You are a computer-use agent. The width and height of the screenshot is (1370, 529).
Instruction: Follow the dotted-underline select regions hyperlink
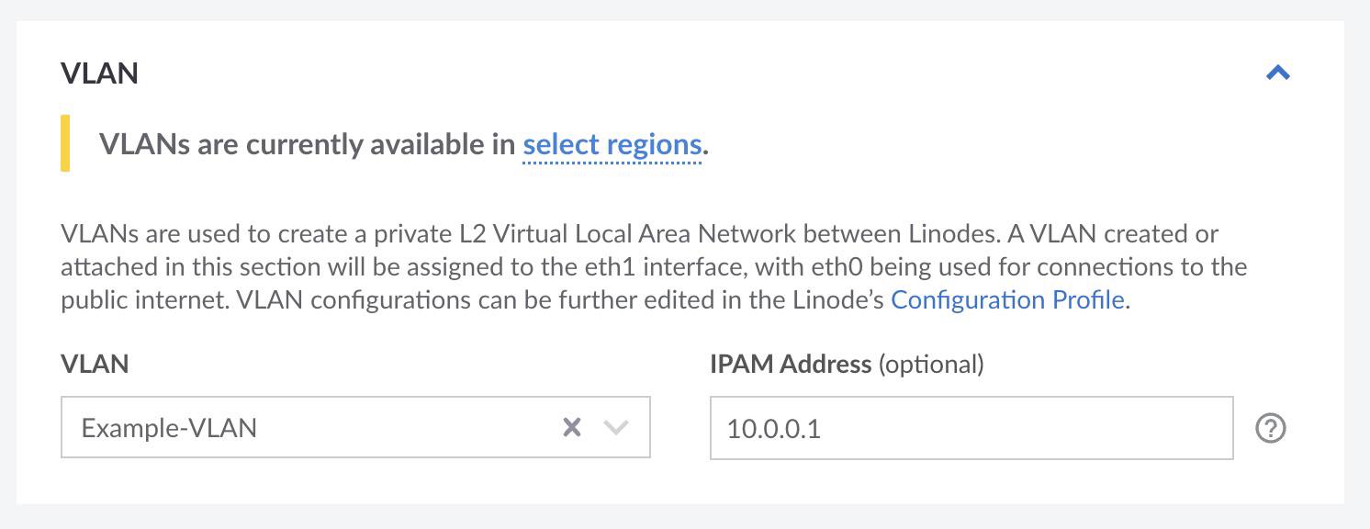612,144
